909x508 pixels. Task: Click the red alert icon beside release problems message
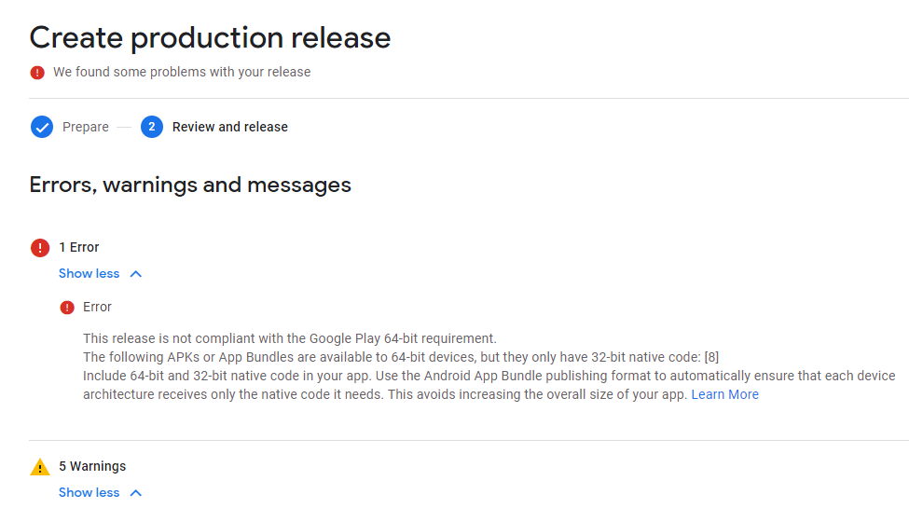[37, 72]
